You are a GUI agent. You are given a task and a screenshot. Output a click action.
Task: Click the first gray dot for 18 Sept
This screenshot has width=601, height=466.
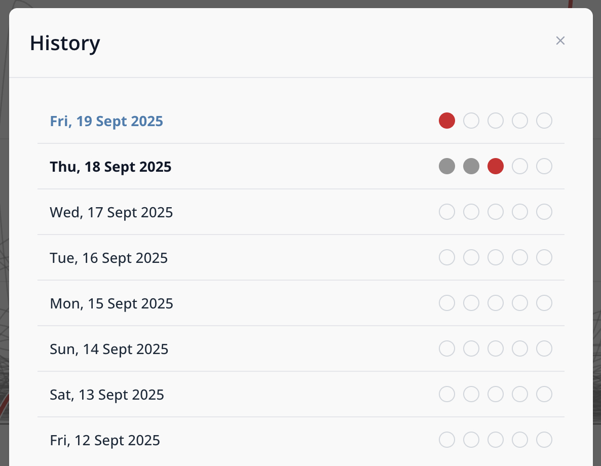(447, 167)
